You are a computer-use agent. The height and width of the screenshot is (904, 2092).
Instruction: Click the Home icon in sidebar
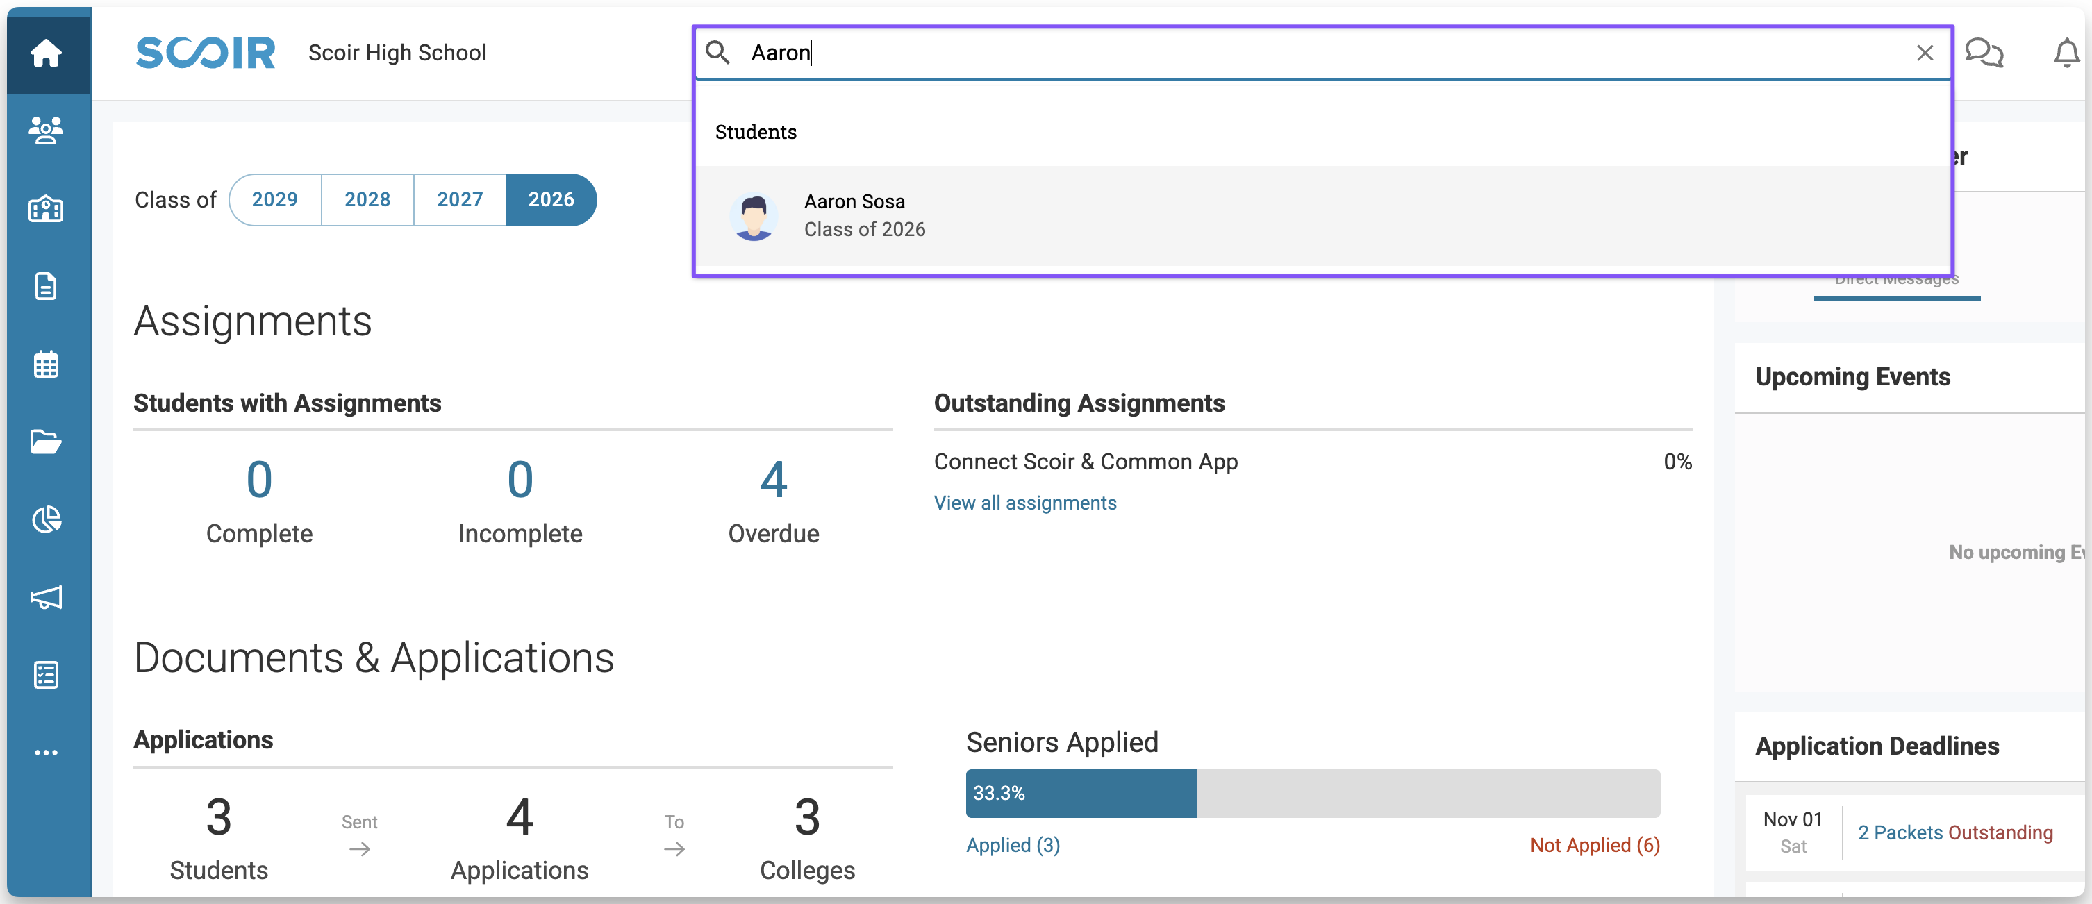click(x=45, y=53)
